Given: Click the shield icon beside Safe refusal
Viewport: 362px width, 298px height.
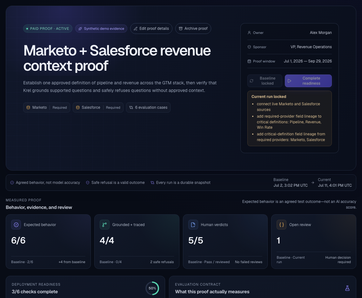Looking at the screenshot, I should click(88, 183).
